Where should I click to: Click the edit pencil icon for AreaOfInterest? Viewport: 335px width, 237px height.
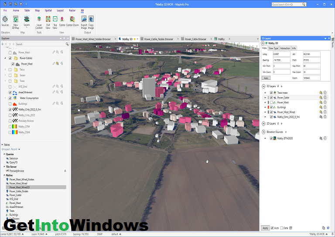coord(54,92)
